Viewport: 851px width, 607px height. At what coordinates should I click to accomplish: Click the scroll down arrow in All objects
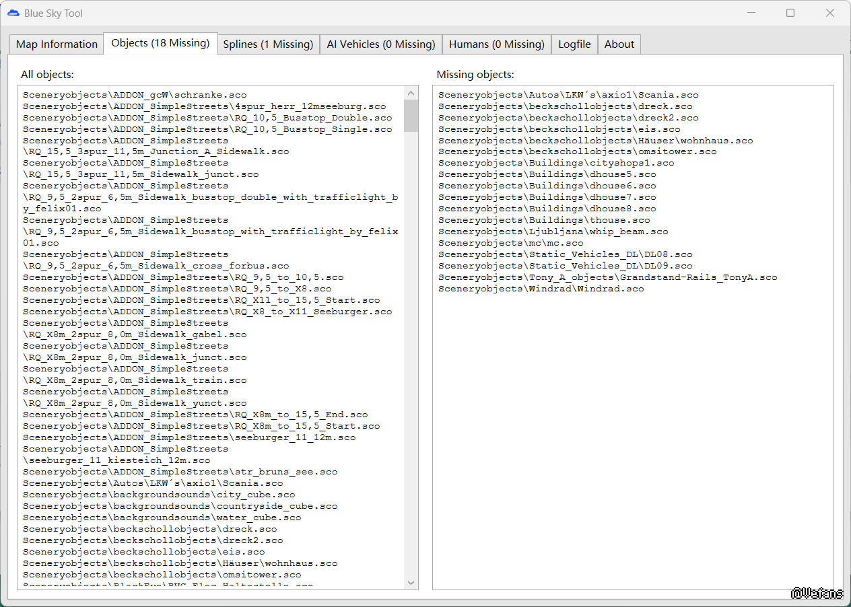411,582
